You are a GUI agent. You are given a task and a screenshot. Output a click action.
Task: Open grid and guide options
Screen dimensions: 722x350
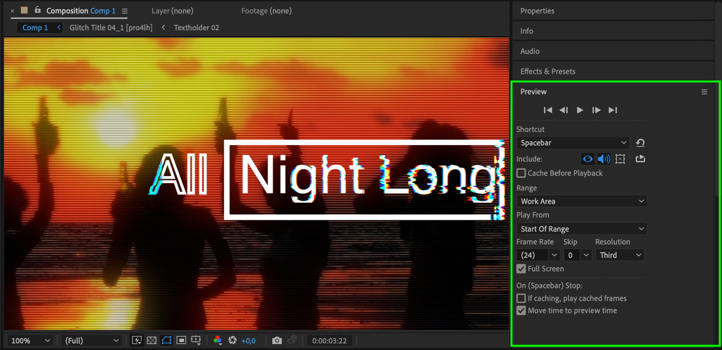196,340
